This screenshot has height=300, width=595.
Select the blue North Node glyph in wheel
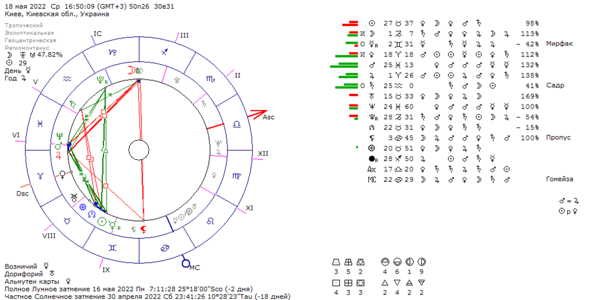pos(92,214)
